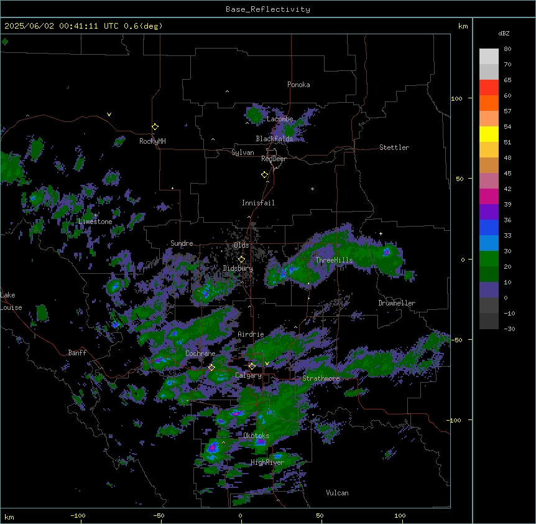The width and height of the screenshot is (536, 524).
Task: Click the RockyMH map label
Action: pyautogui.click(x=152, y=141)
